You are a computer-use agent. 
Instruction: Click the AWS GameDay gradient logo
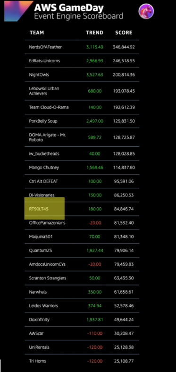[x=18, y=11]
